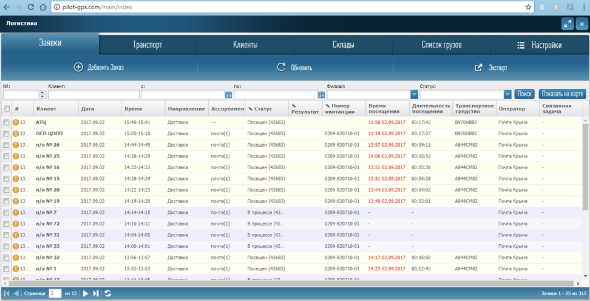This screenshot has width=590, height=301.
Task: Check the п/я № 26 row checkbox
Action: coord(6,145)
